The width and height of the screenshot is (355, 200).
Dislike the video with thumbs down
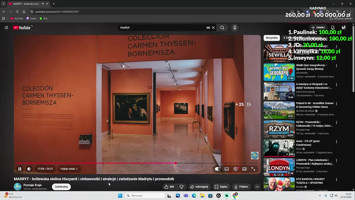181,187
